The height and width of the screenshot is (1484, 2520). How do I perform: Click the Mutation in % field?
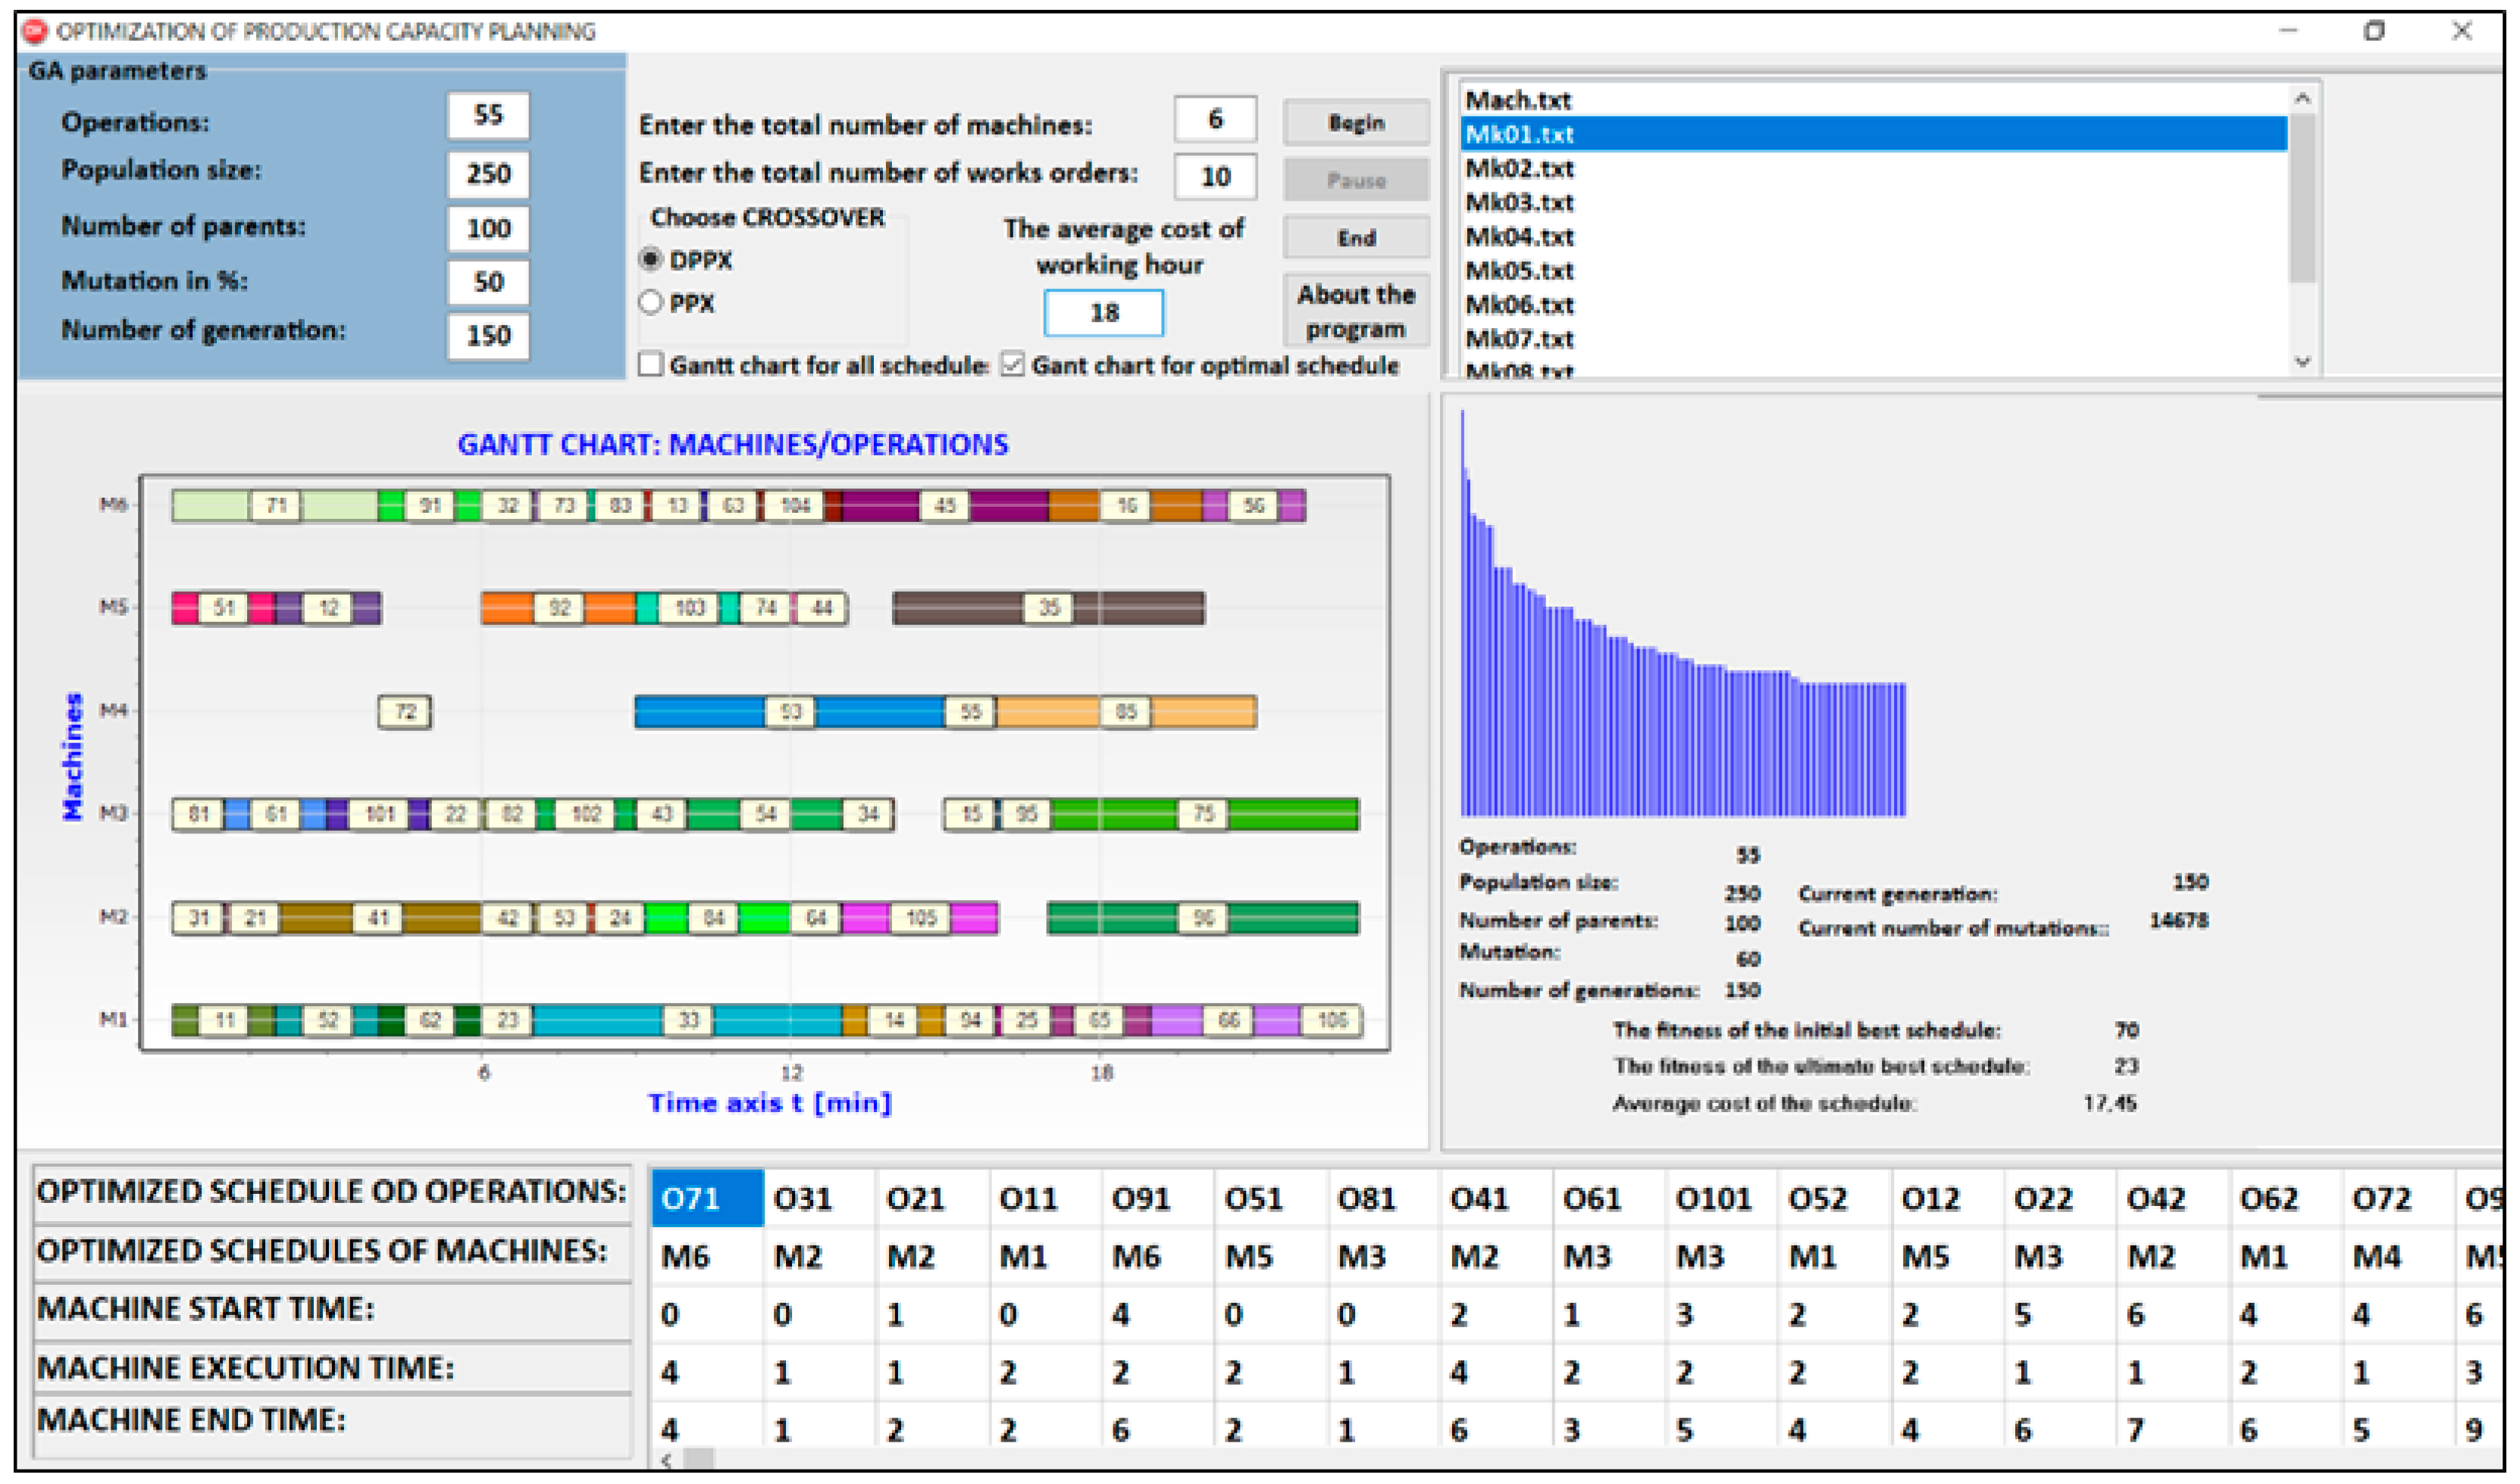(x=488, y=283)
